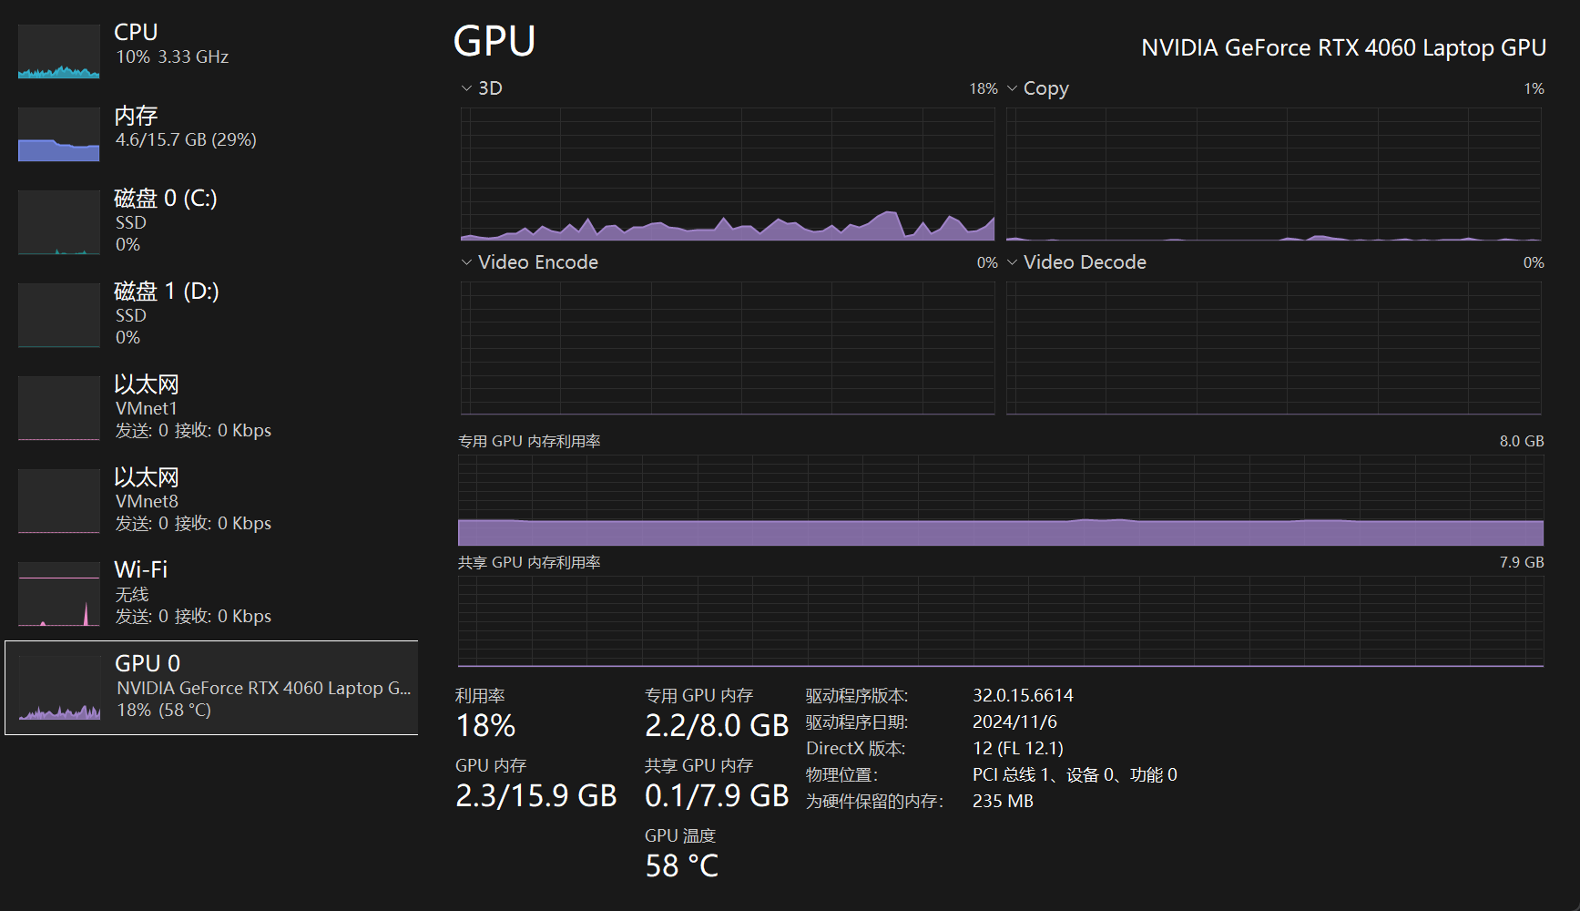Viewport: 1580px width, 911px height.
Task: Expand the Video Encode graph dropdown
Action: point(467,262)
